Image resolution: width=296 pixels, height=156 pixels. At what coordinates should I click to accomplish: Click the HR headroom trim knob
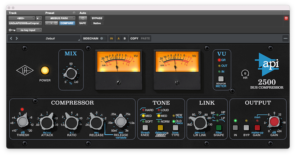pyautogui.click(x=245, y=73)
